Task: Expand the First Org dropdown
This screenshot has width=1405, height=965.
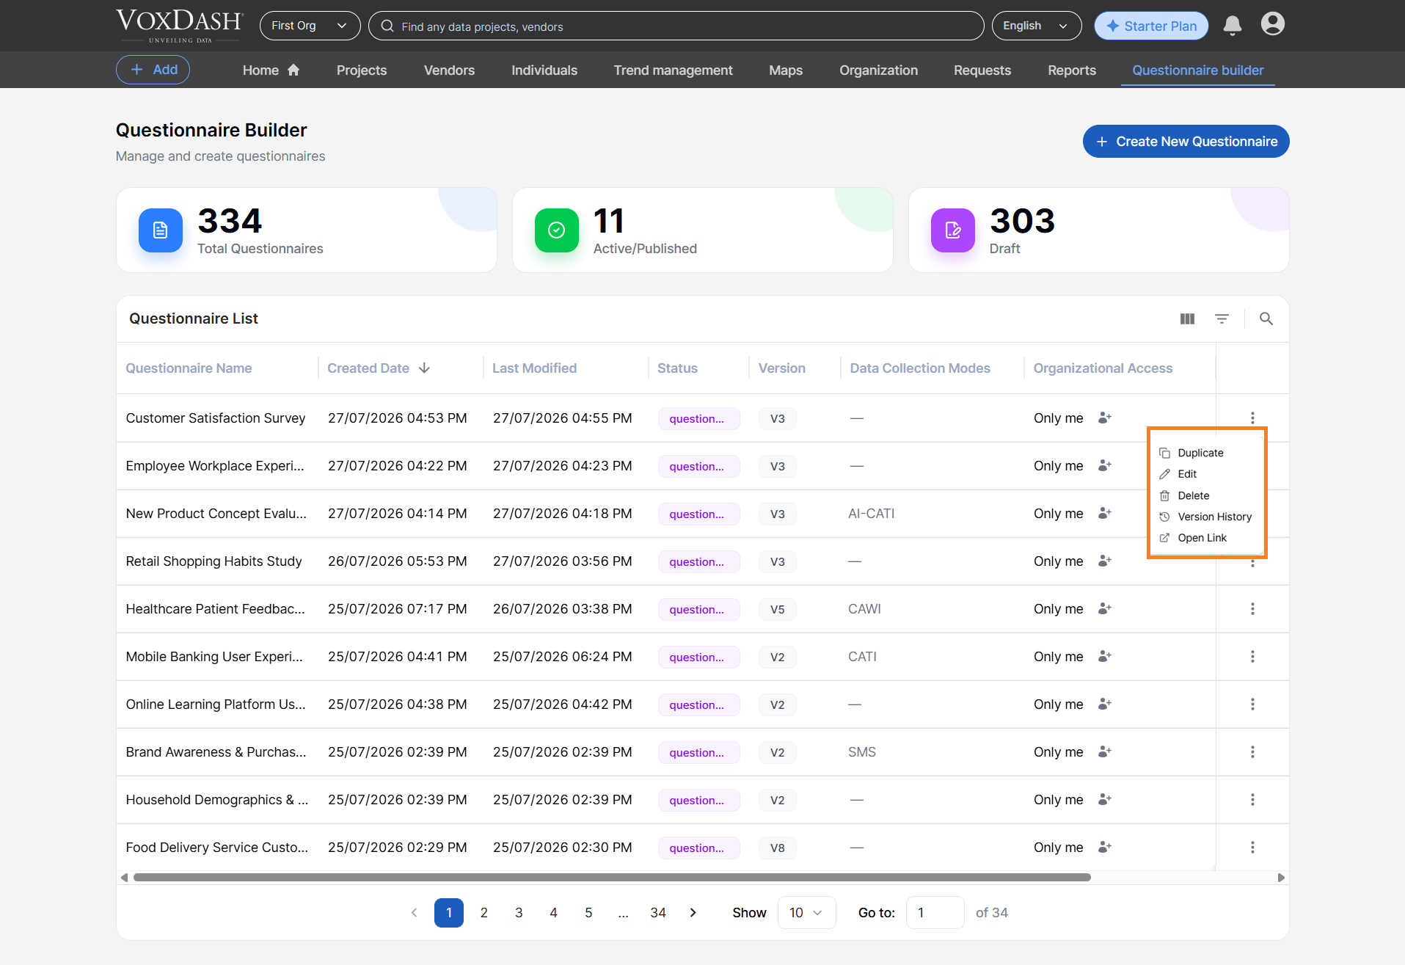Action: click(x=310, y=26)
